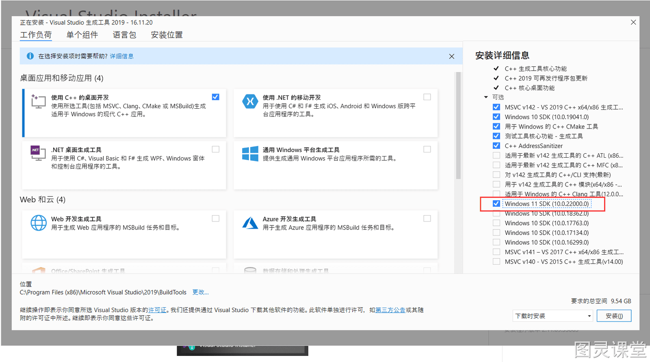The width and height of the screenshot is (650, 362).
Task: Uncheck MSVC v142 VS 2019 C++ build tools
Action: pyautogui.click(x=496, y=107)
